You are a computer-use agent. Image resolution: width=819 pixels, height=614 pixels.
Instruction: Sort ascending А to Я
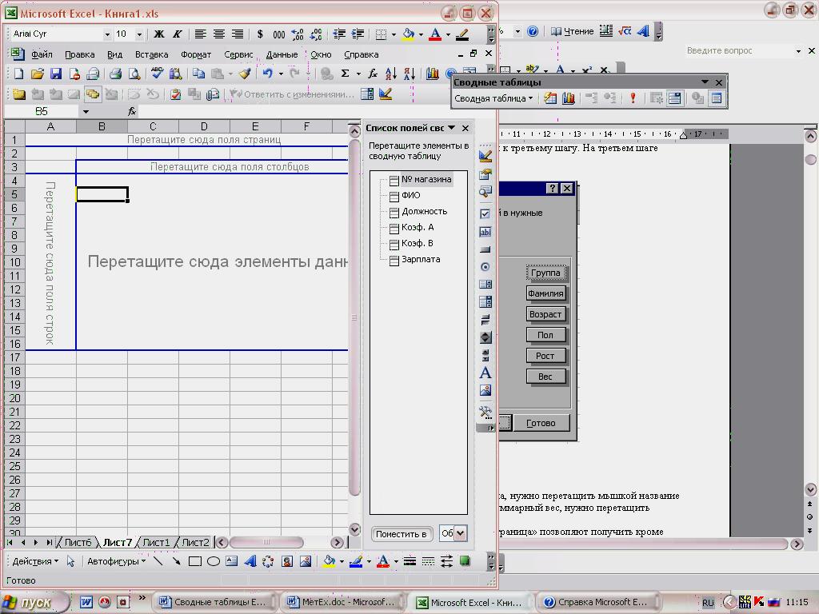click(390, 74)
